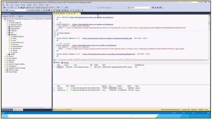Screen dimensions: 212x119
Task: Select the Object Explorer bottom tab
Action: coord(18,110)
